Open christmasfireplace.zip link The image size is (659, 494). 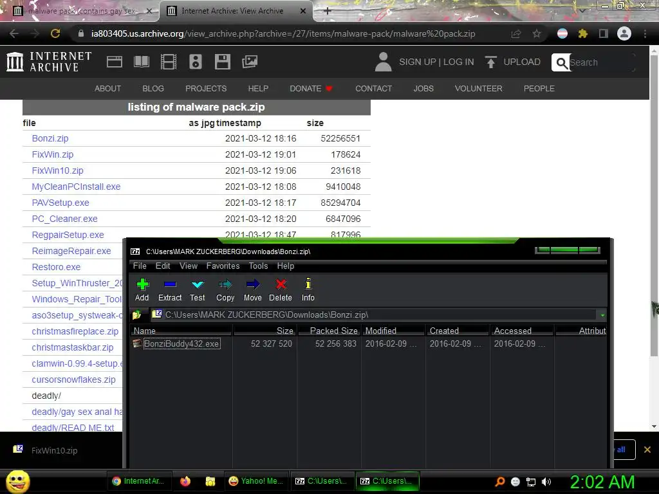pos(75,331)
